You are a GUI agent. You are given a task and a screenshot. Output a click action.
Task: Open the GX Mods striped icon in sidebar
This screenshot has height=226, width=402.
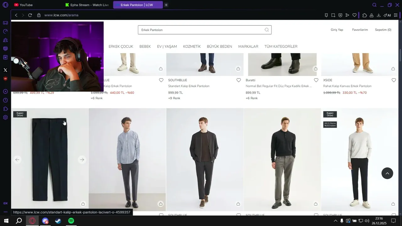click(5, 49)
